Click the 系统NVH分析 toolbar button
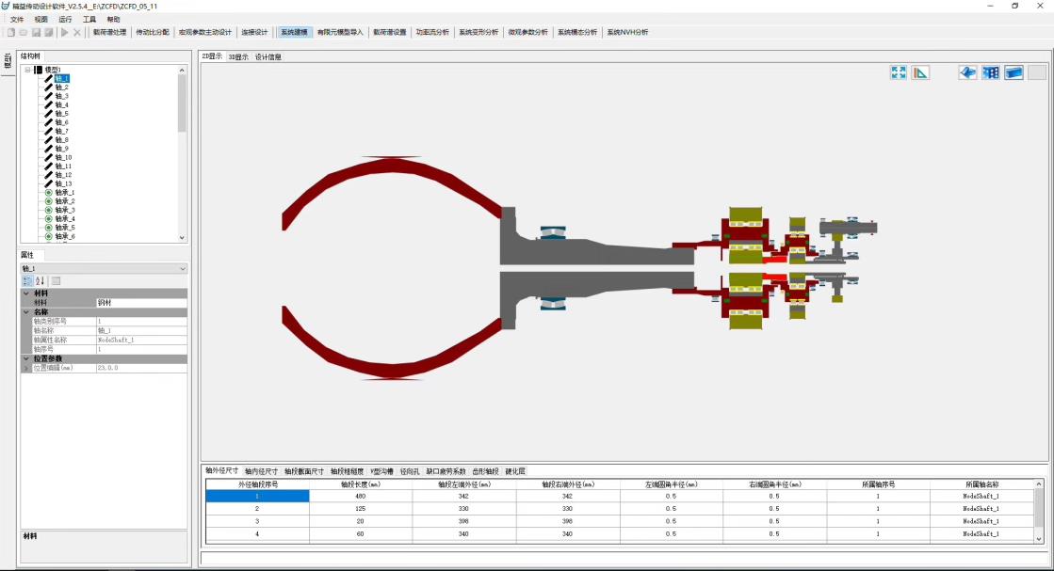 pos(627,32)
